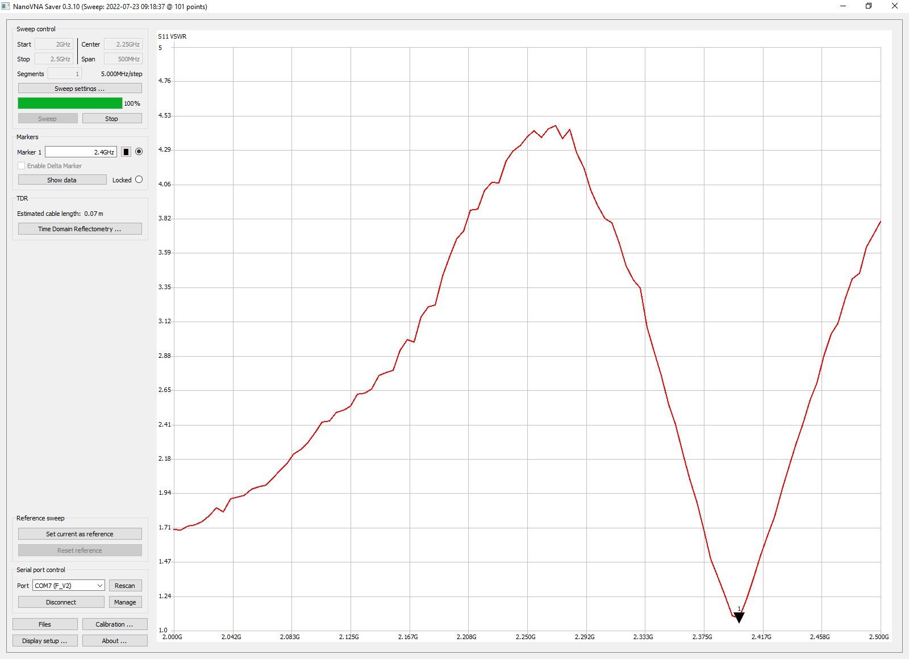Viewport: 909px width, 659px height.
Task: Set current sweep as reference
Action: point(80,534)
